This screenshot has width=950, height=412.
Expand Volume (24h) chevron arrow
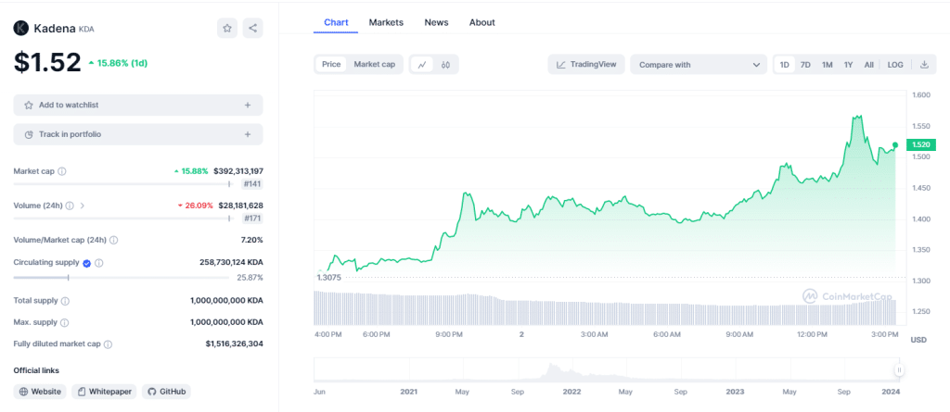tap(83, 206)
